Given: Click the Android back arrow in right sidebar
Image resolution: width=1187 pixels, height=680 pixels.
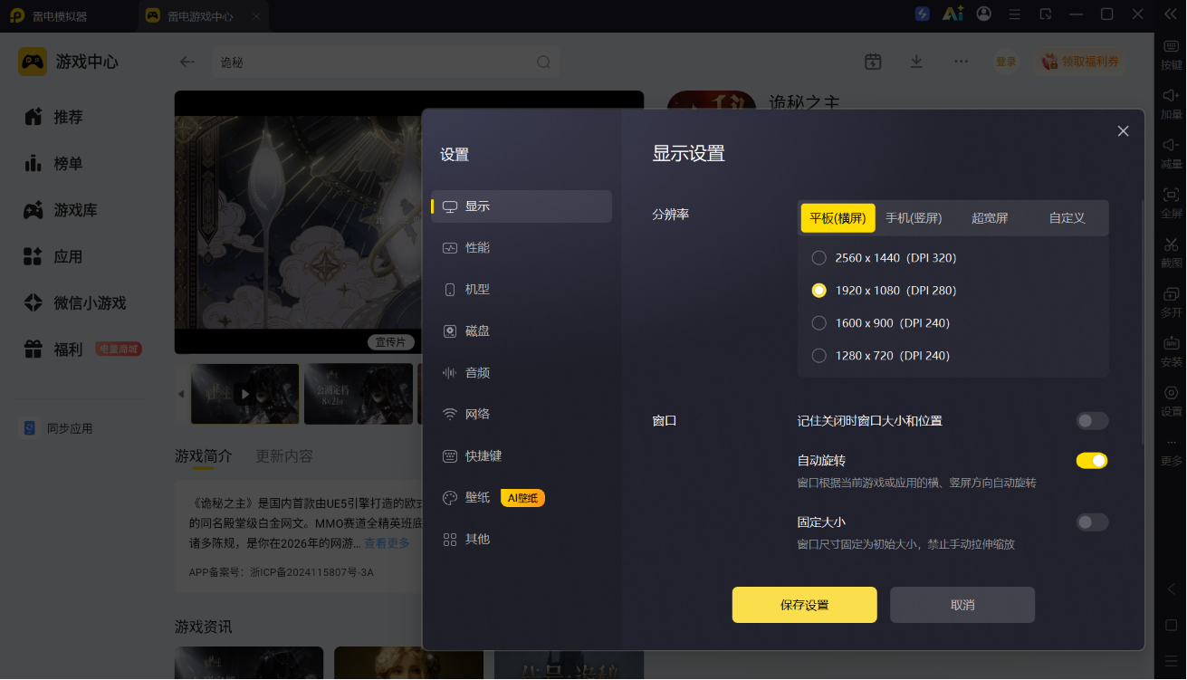Looking at the screenshot, I should coord(1171,589).
